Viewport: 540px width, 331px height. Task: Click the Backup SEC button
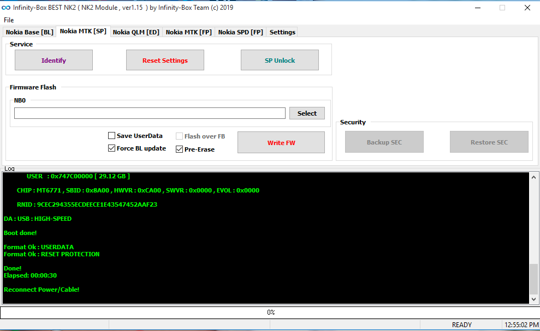pyautogui.click(x=384, y=142)
